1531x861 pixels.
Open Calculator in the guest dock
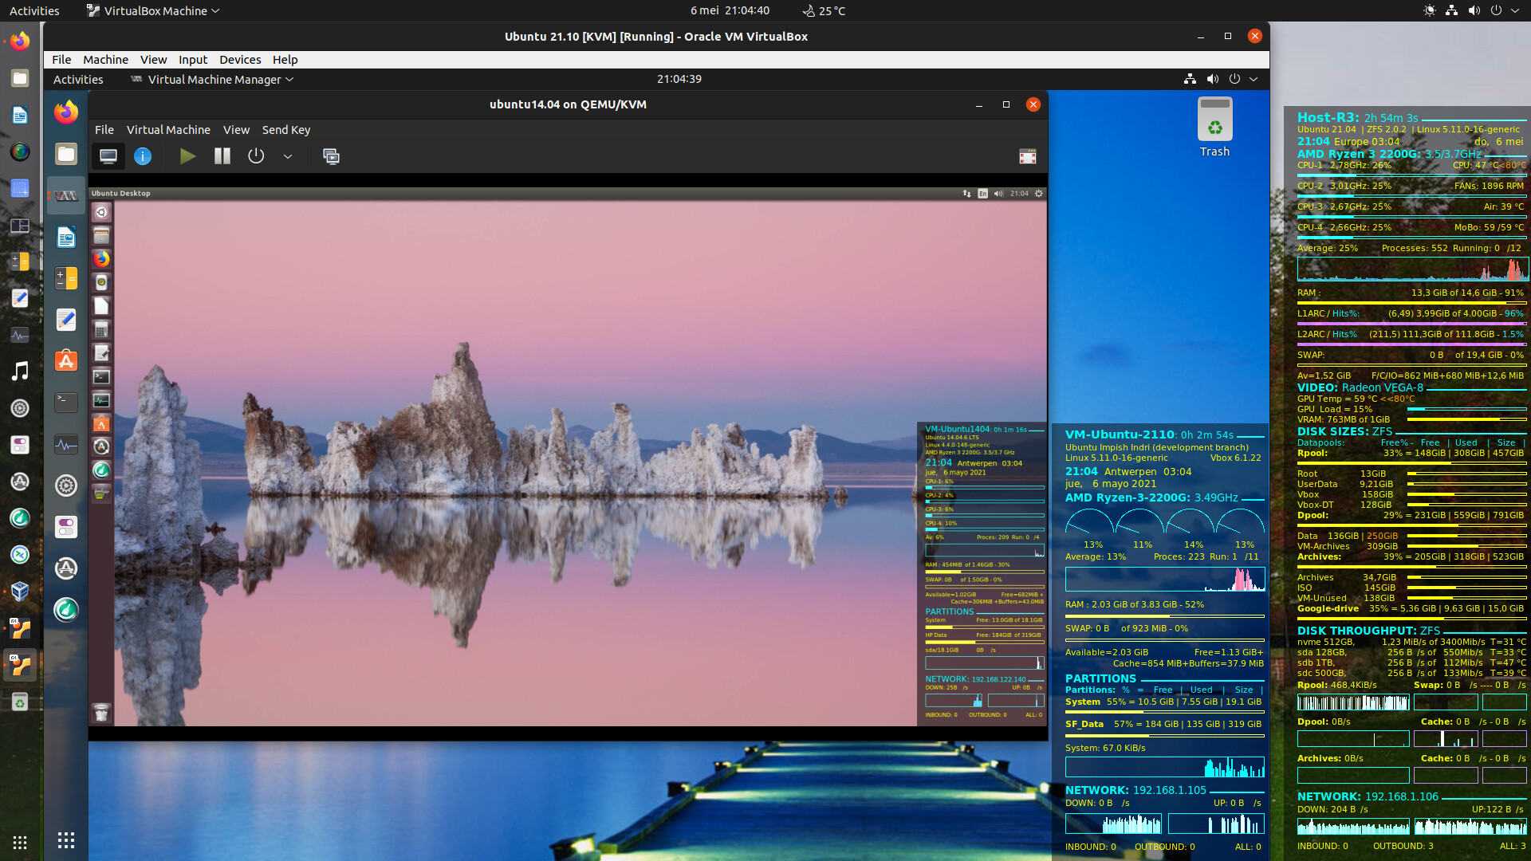click(66, 278)
